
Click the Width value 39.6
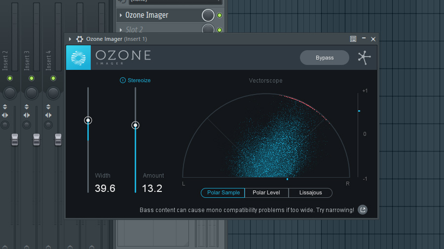(x=105, y=188)
